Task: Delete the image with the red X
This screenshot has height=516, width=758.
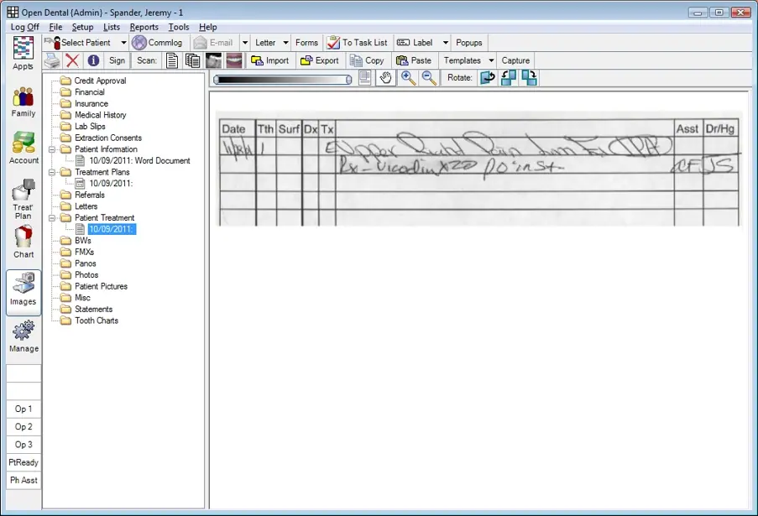Action: click(x=72, y=60)
